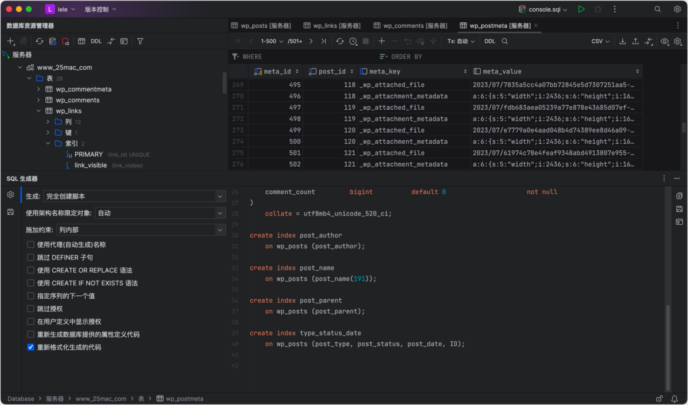688x405 pixels.
Task: Open the 生成 dropdown showing 完全创建脚本
Action: click(134, 196)
